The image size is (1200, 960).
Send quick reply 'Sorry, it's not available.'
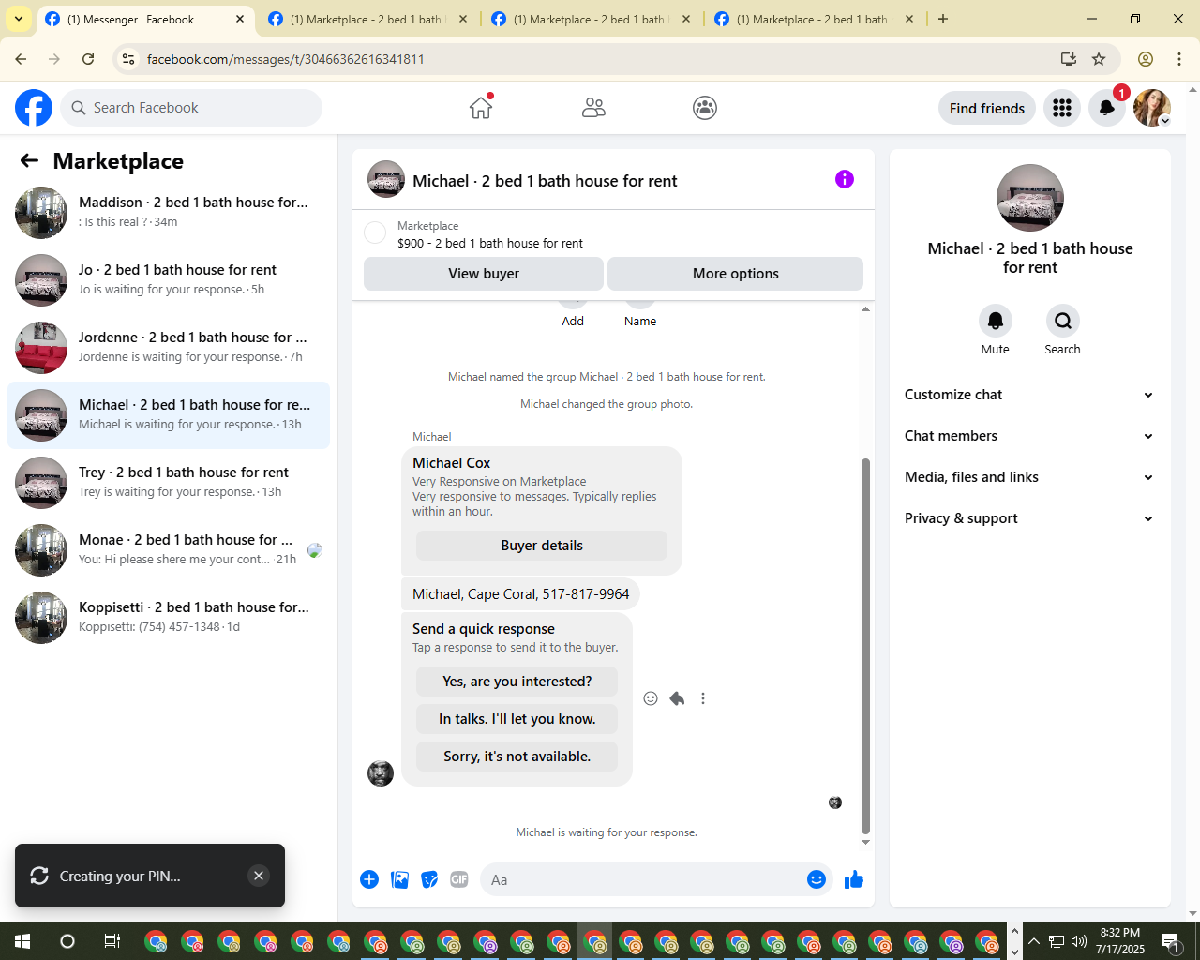[517, 757]
